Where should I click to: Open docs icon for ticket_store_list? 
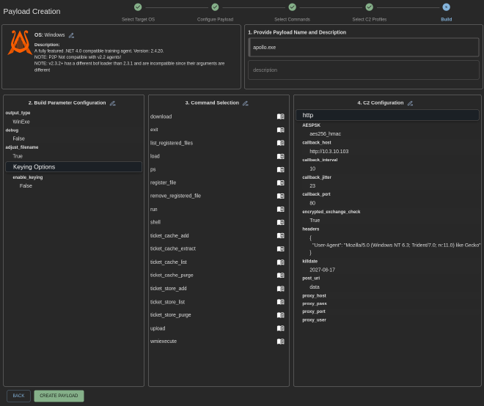(x=280, y=302)
